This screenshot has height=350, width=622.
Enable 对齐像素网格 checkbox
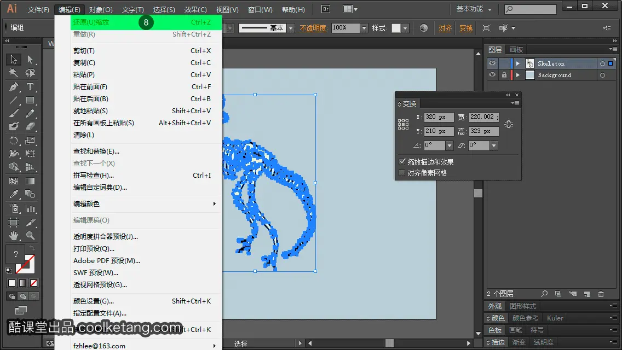tap(402, 173)
